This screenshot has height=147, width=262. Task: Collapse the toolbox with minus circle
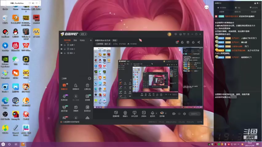click(89, 78)
